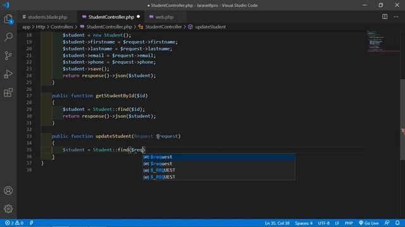
Task: Open the More Actions ellipsis menu
Action: 396,17
